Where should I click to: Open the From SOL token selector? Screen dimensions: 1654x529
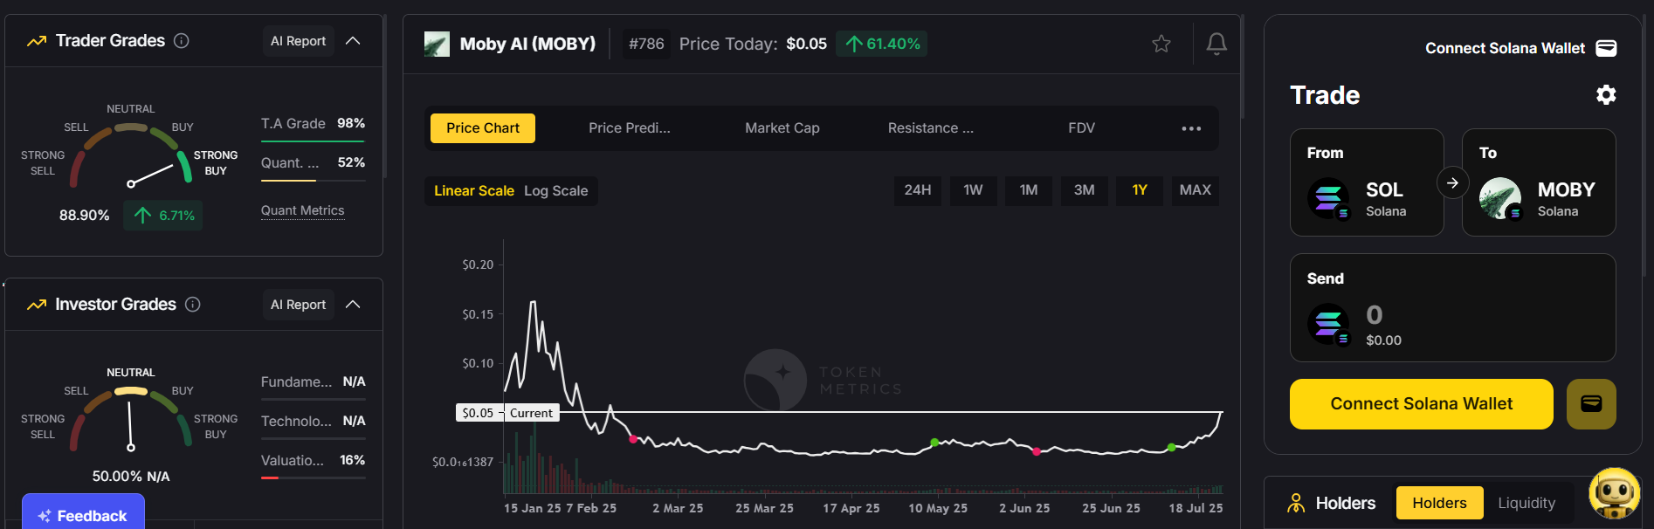tap(1367, 182)
